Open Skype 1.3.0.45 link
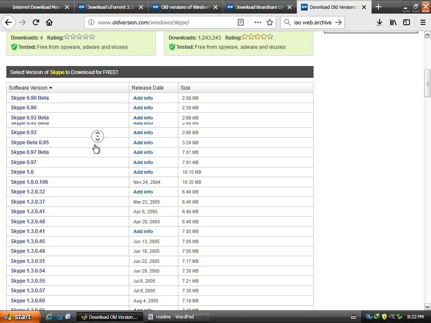 pos(28,241)
